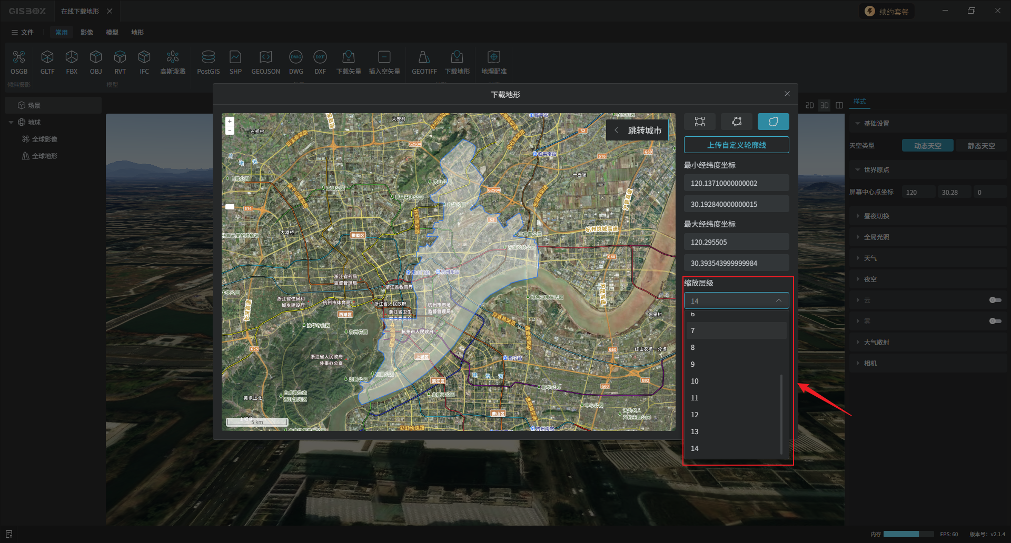This screenshot has height=543, width=1011.
Task: Select the rectangle selection tool icon
Action: click(x=699, y=122)
